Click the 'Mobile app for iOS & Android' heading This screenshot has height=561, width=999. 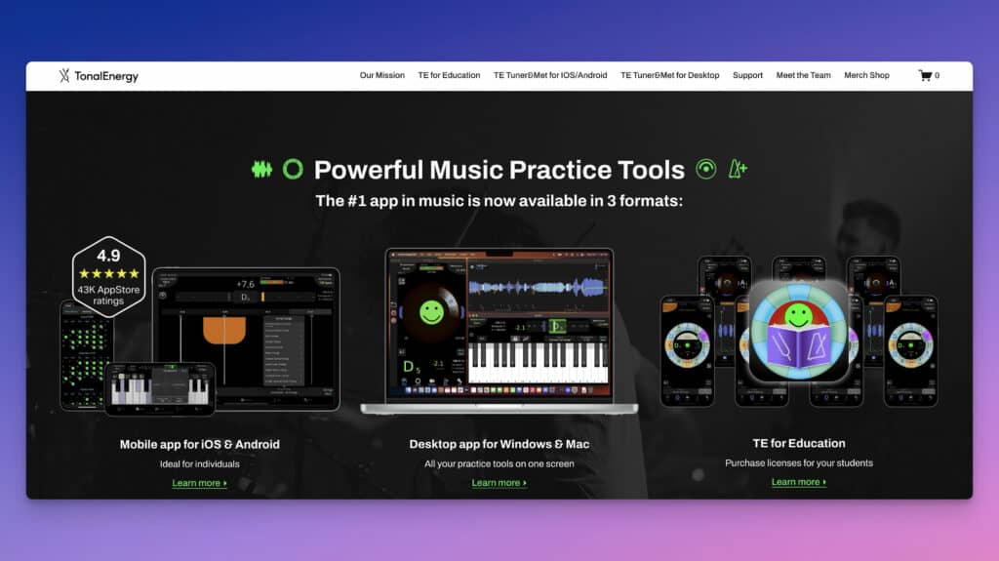tap(199, 444)
